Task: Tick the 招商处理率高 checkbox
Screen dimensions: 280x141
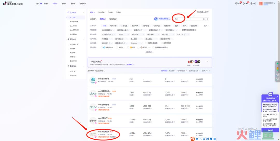Action: point(146,43)
